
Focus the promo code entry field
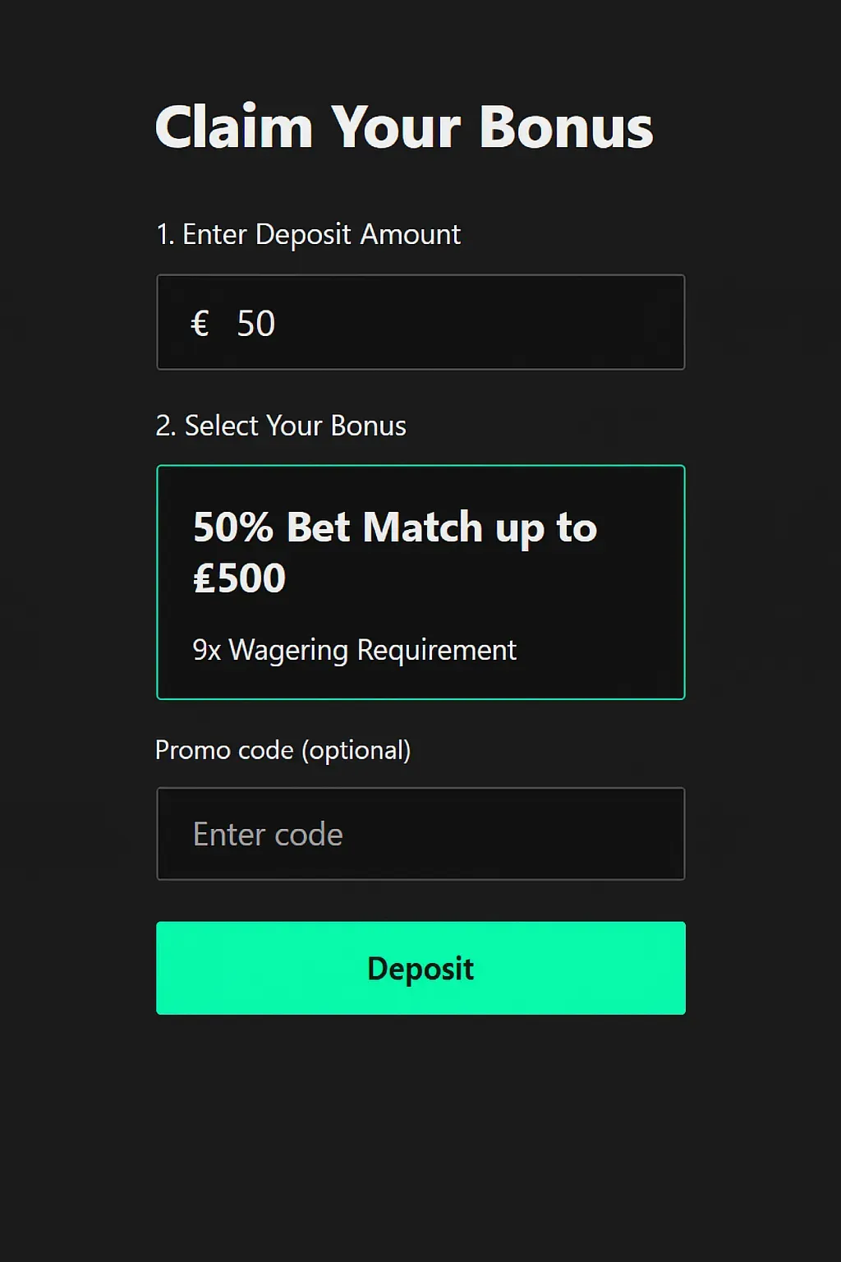(420, 834)
